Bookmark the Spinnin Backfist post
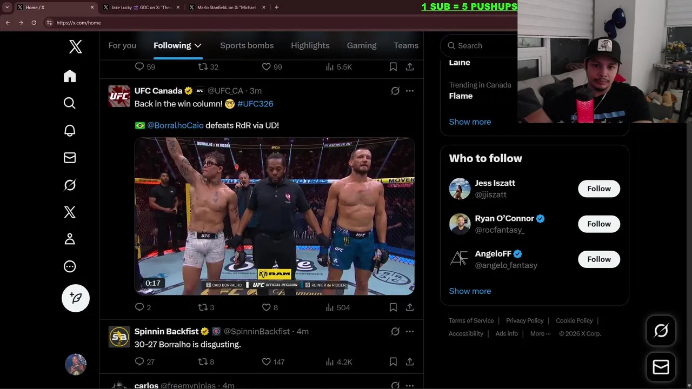This screenshot has width=692, height=389. click(393, 361)
